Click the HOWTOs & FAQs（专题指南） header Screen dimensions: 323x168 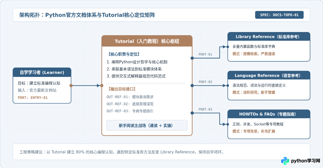[269, 114]
